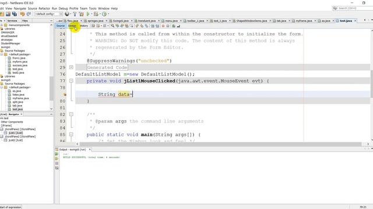This screenshot has width=373, height=209.
Task: Switch to the menu.java editor tab
Action: (x=171, y=21)
